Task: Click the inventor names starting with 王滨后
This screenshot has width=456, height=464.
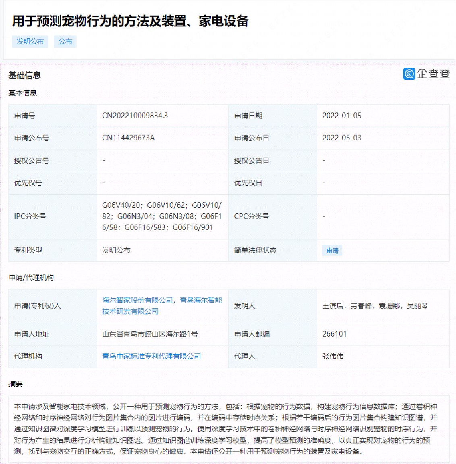Action: tap(375, 306)
